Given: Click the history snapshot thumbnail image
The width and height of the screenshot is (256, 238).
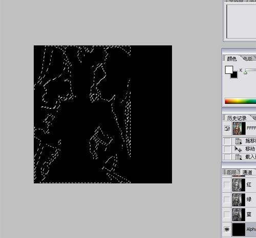Looking at the screenshot, I should click(x=239, y=128).
